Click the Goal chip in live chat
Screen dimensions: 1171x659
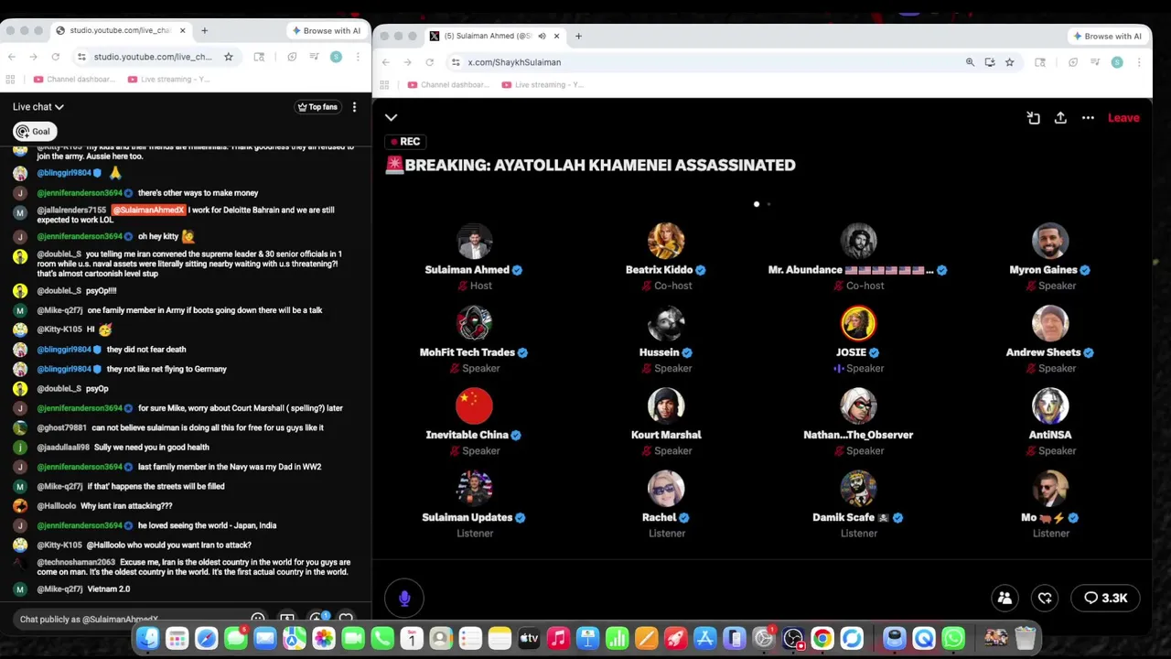coord(33,132)
